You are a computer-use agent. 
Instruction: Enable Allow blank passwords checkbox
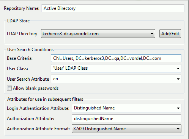point(9,88)
